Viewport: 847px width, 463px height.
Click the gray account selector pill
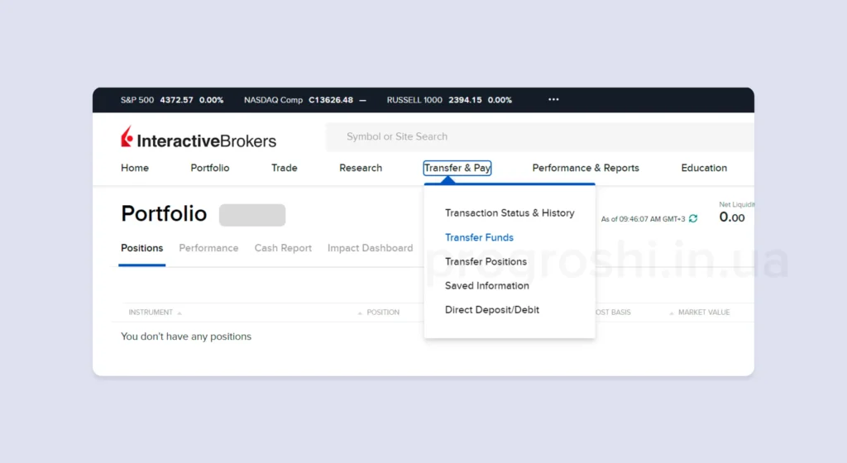[252, 215]
